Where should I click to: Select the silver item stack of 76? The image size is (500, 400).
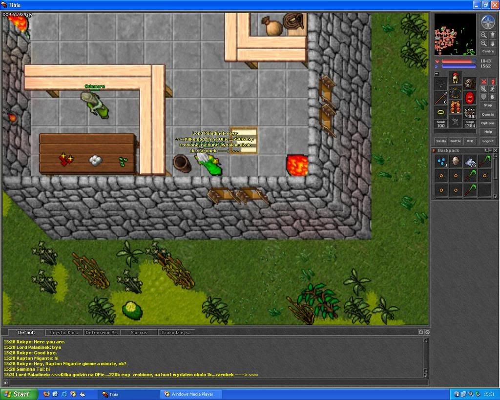tap(470, 162)
